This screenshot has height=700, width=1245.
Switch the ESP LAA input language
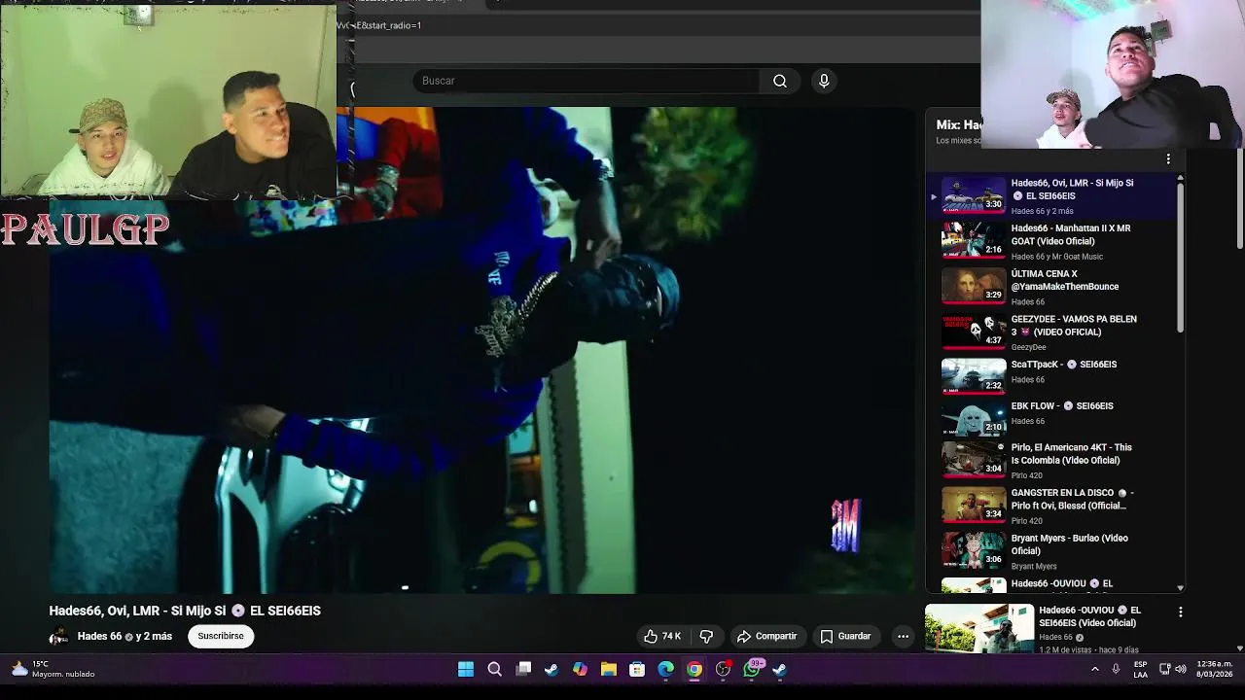click(1140, 669)
